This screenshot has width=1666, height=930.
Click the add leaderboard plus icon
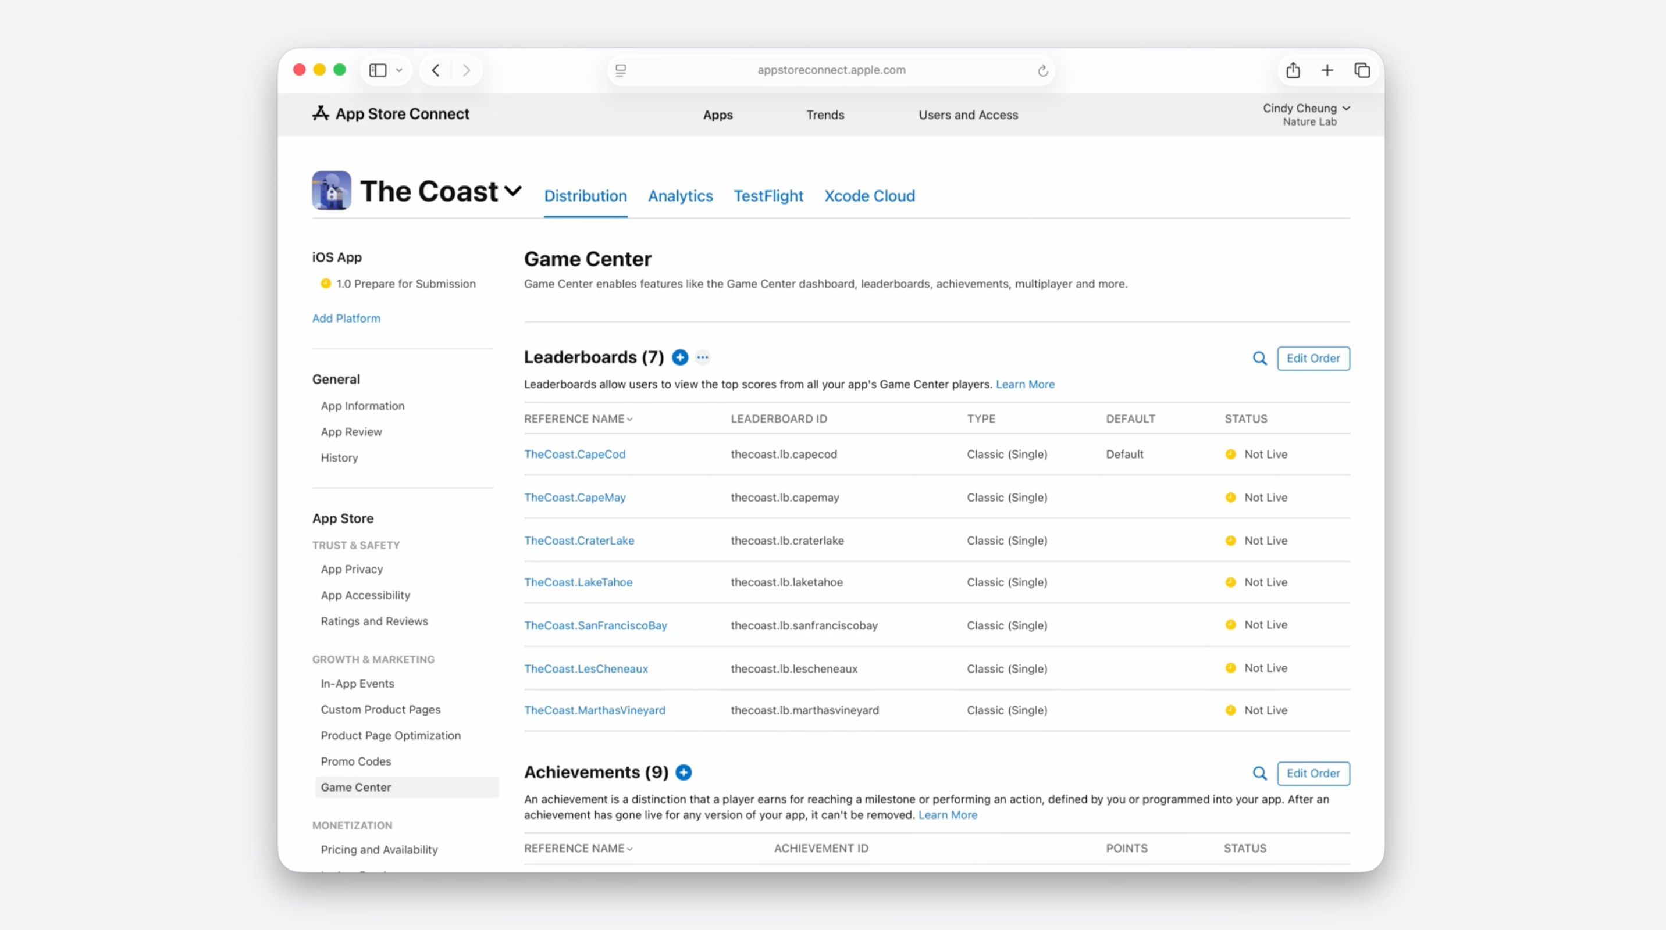click(x=680, y=357)
